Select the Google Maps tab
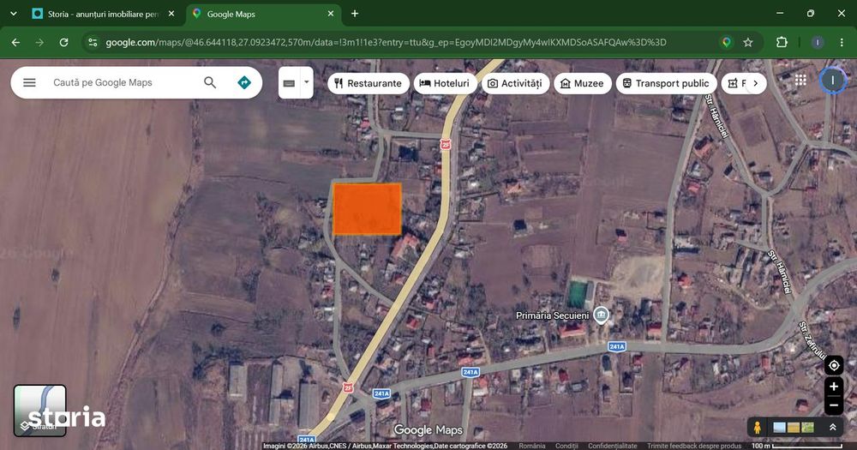Viewport: 857px width, 450px height. (264, 14)
